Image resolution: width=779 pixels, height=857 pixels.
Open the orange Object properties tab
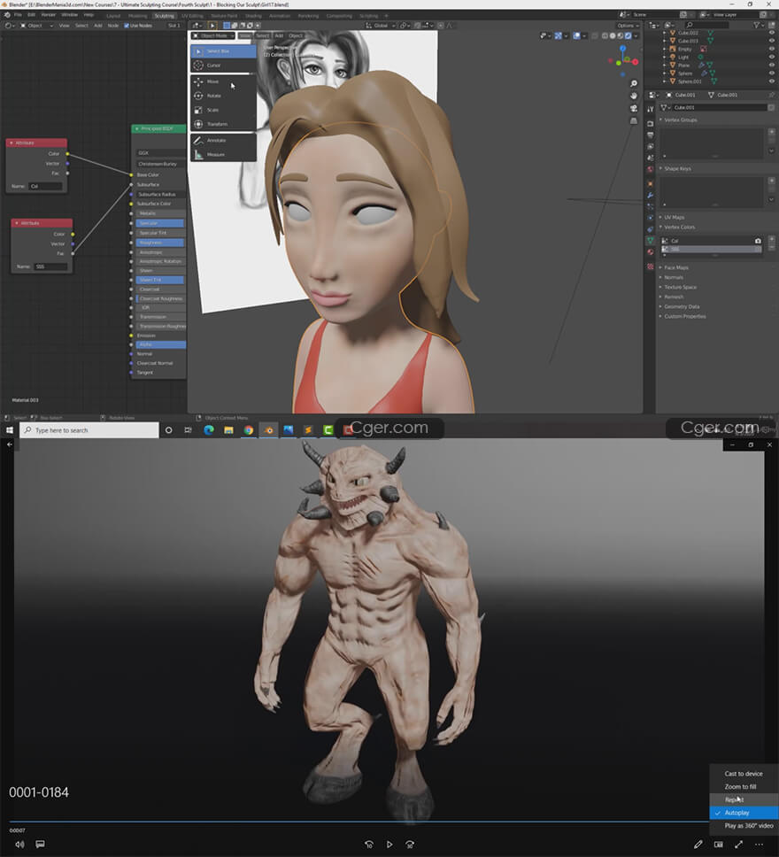click(x=650, y=183)
